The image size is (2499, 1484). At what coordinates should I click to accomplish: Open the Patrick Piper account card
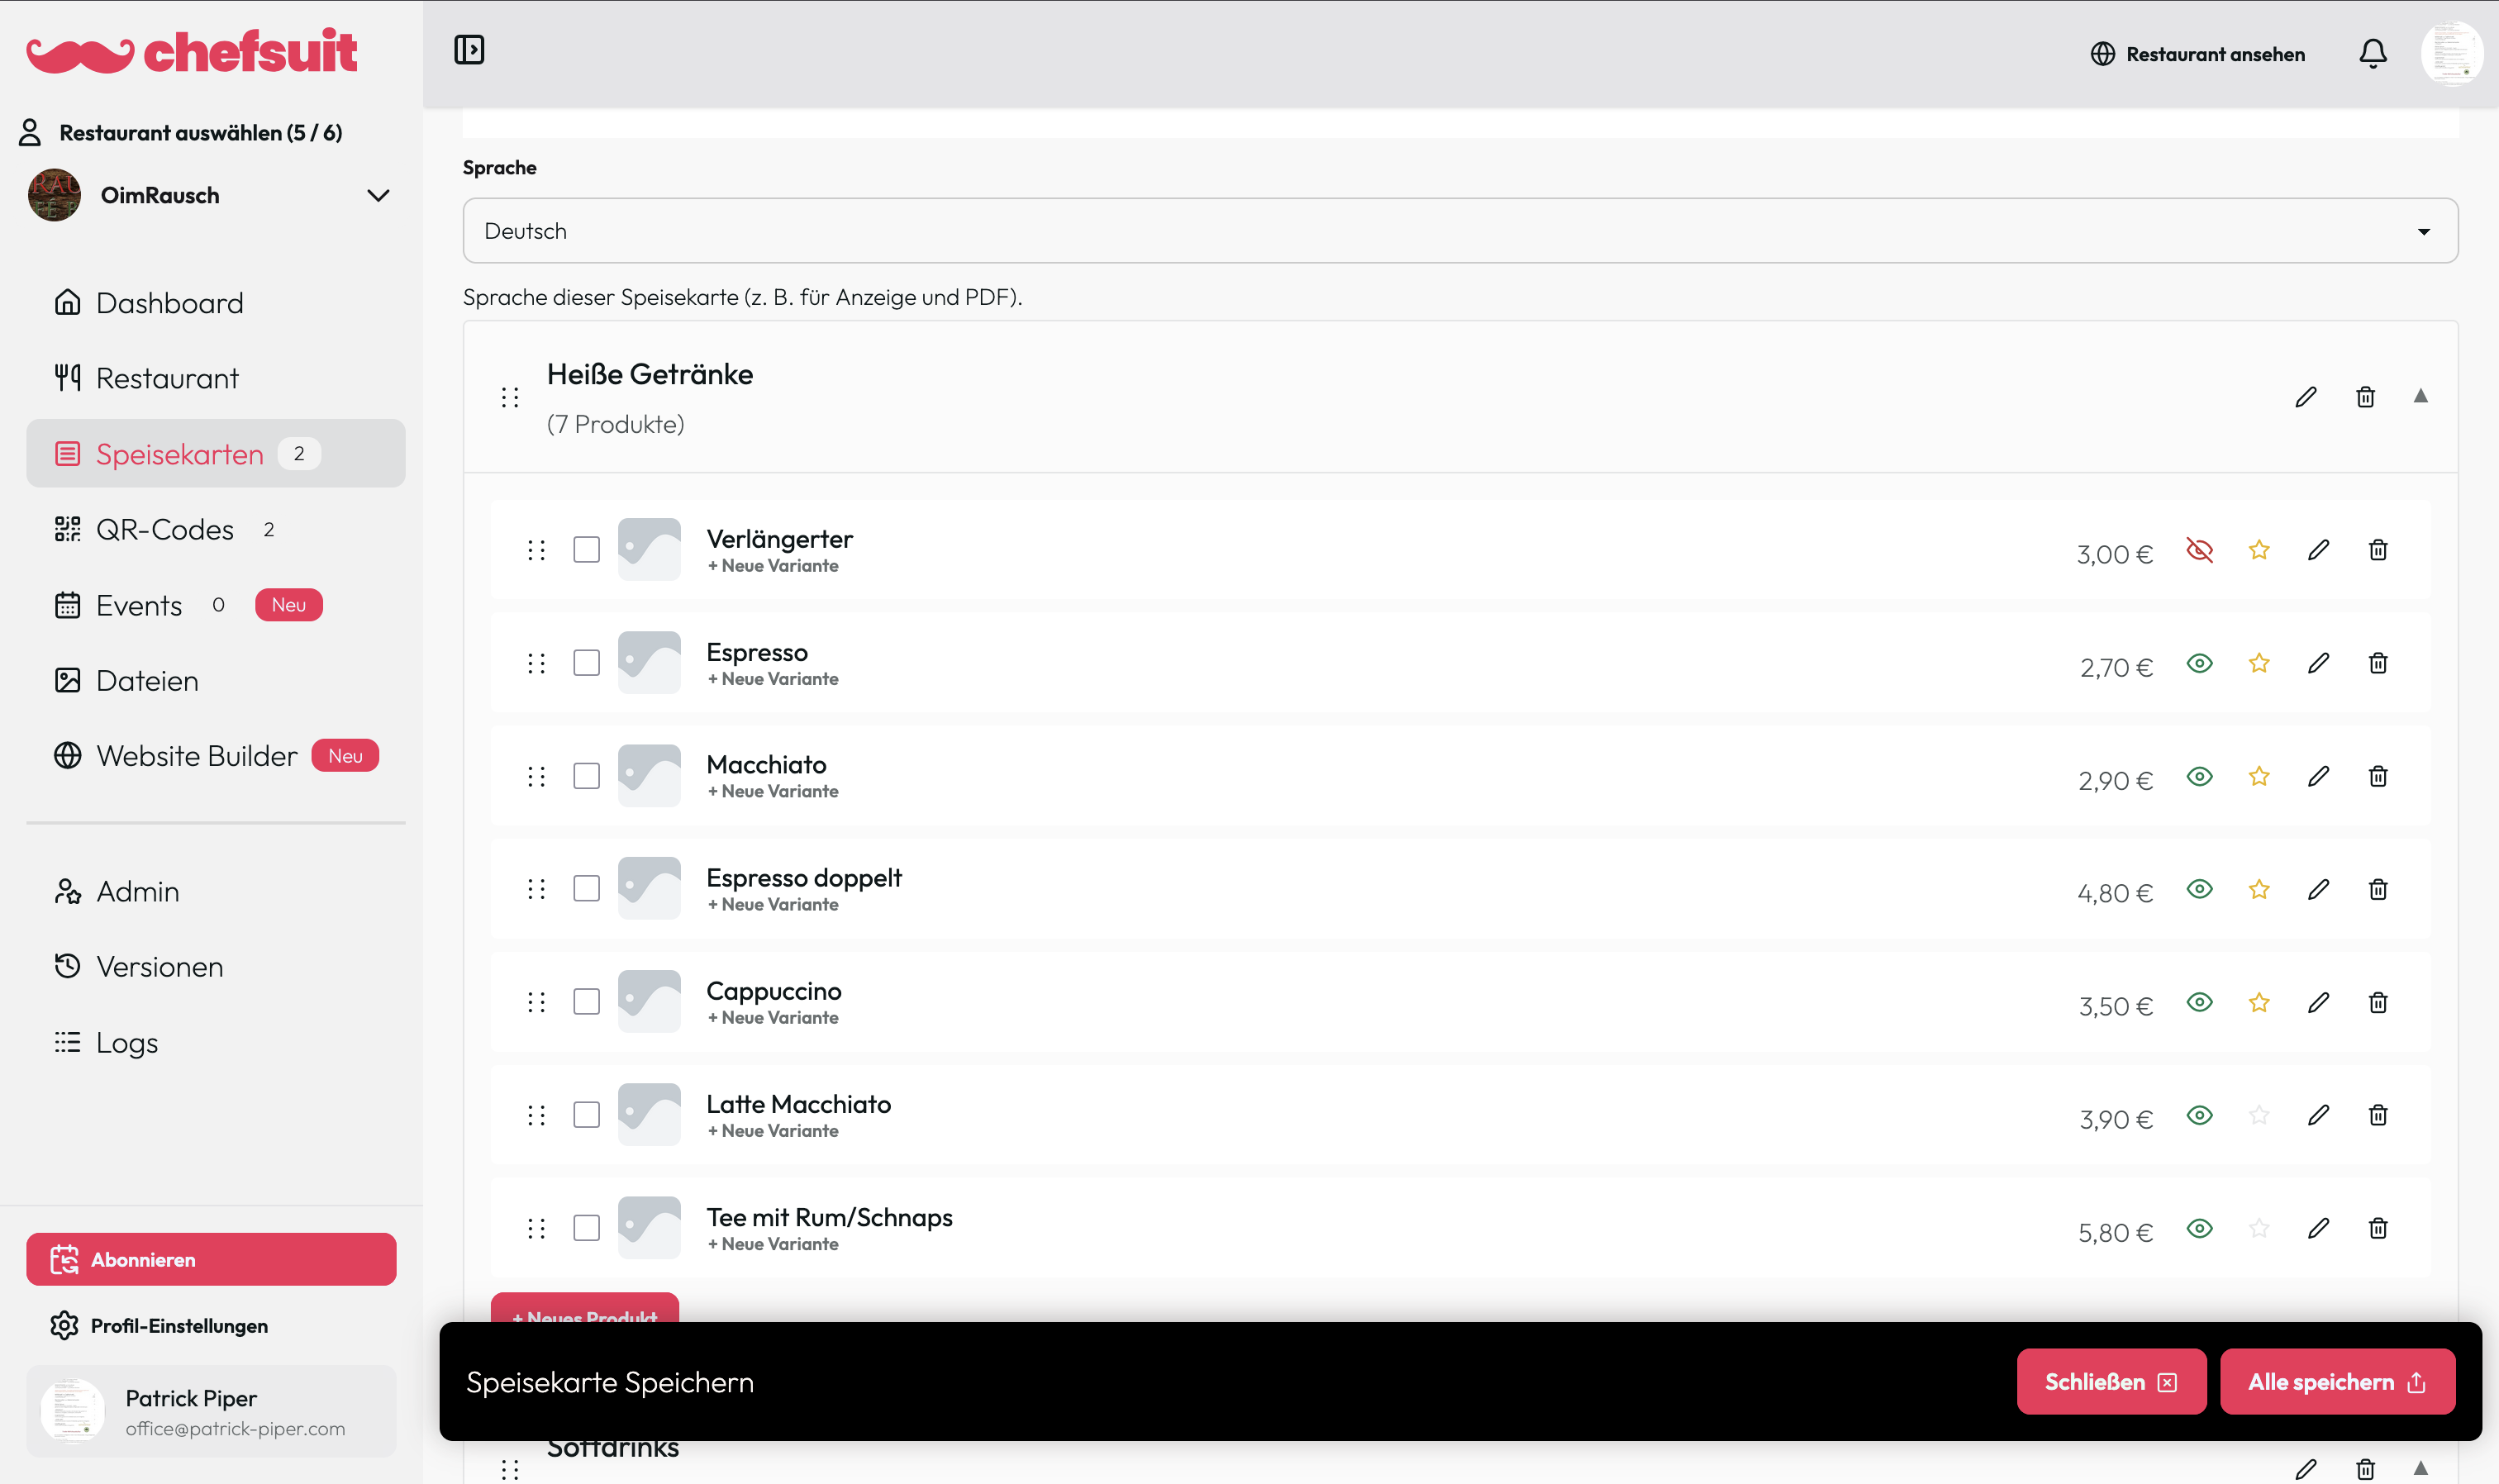(211, 1411)
